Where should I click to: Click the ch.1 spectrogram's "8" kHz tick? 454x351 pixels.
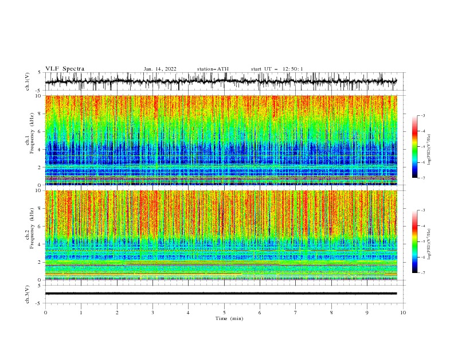pyautogui.click(x=40, y=114)
